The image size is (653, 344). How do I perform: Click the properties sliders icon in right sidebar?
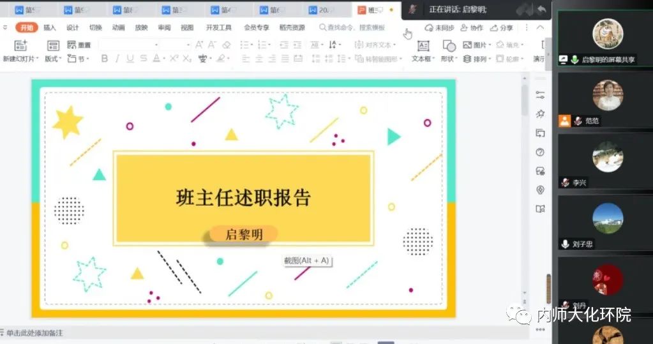pos(540,95)
